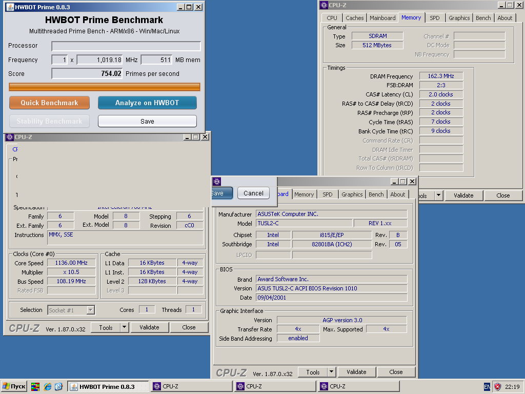Open Bench tab in Mainboard CPU-Z window

(376, 194)
